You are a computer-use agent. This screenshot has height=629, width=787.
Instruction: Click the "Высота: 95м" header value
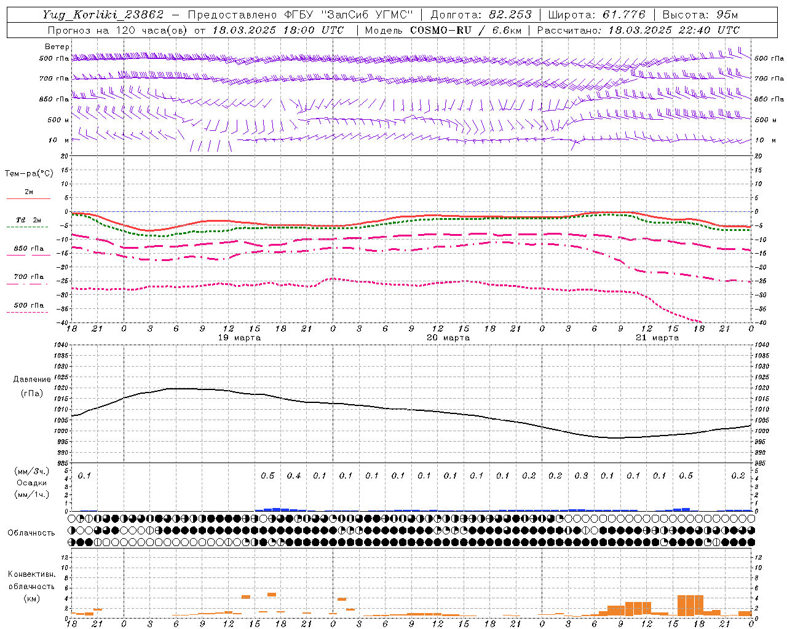[700, 15]
